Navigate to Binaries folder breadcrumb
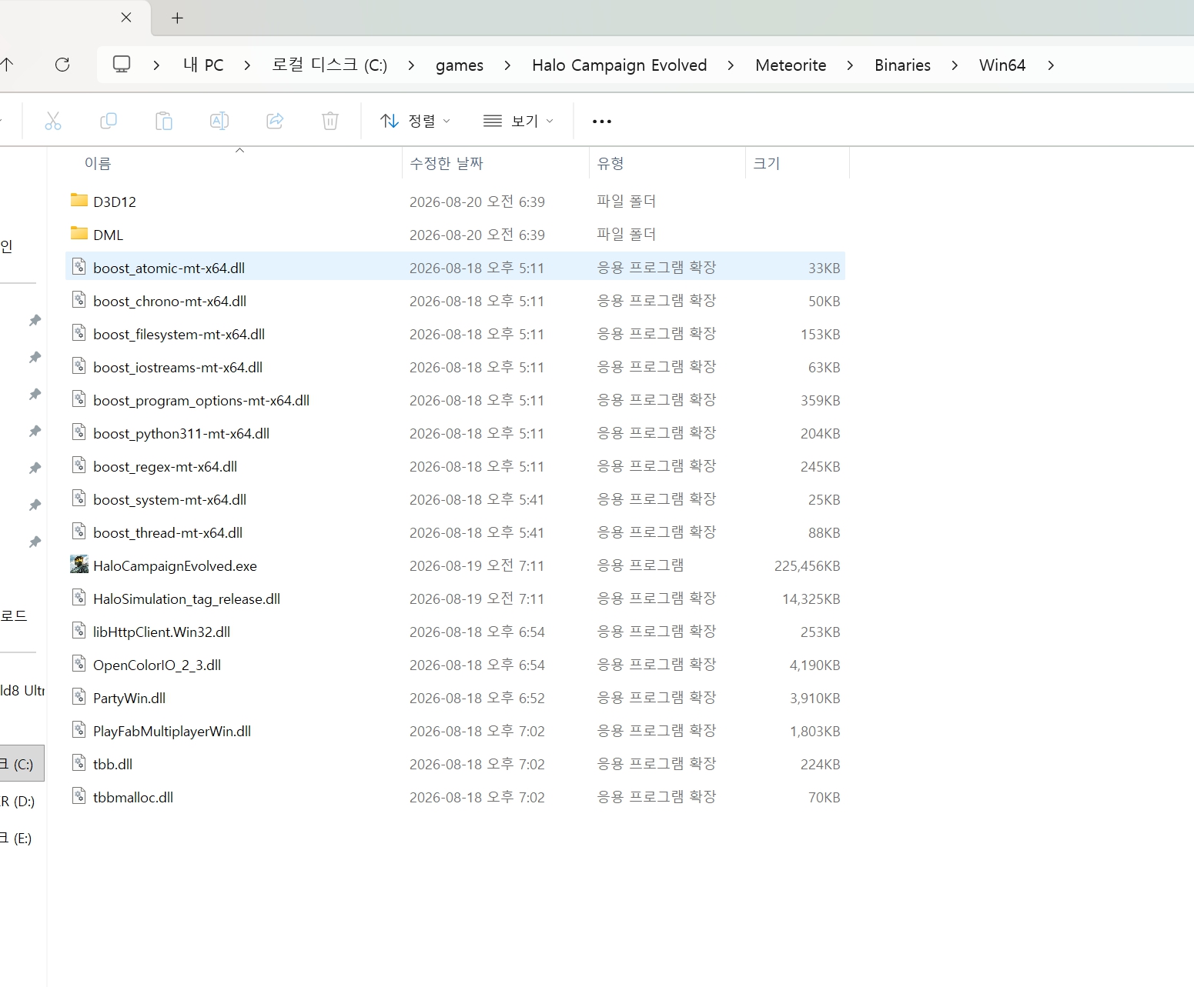The height and width of the screenshot is (987, 1194). click(x=902, y=65)
